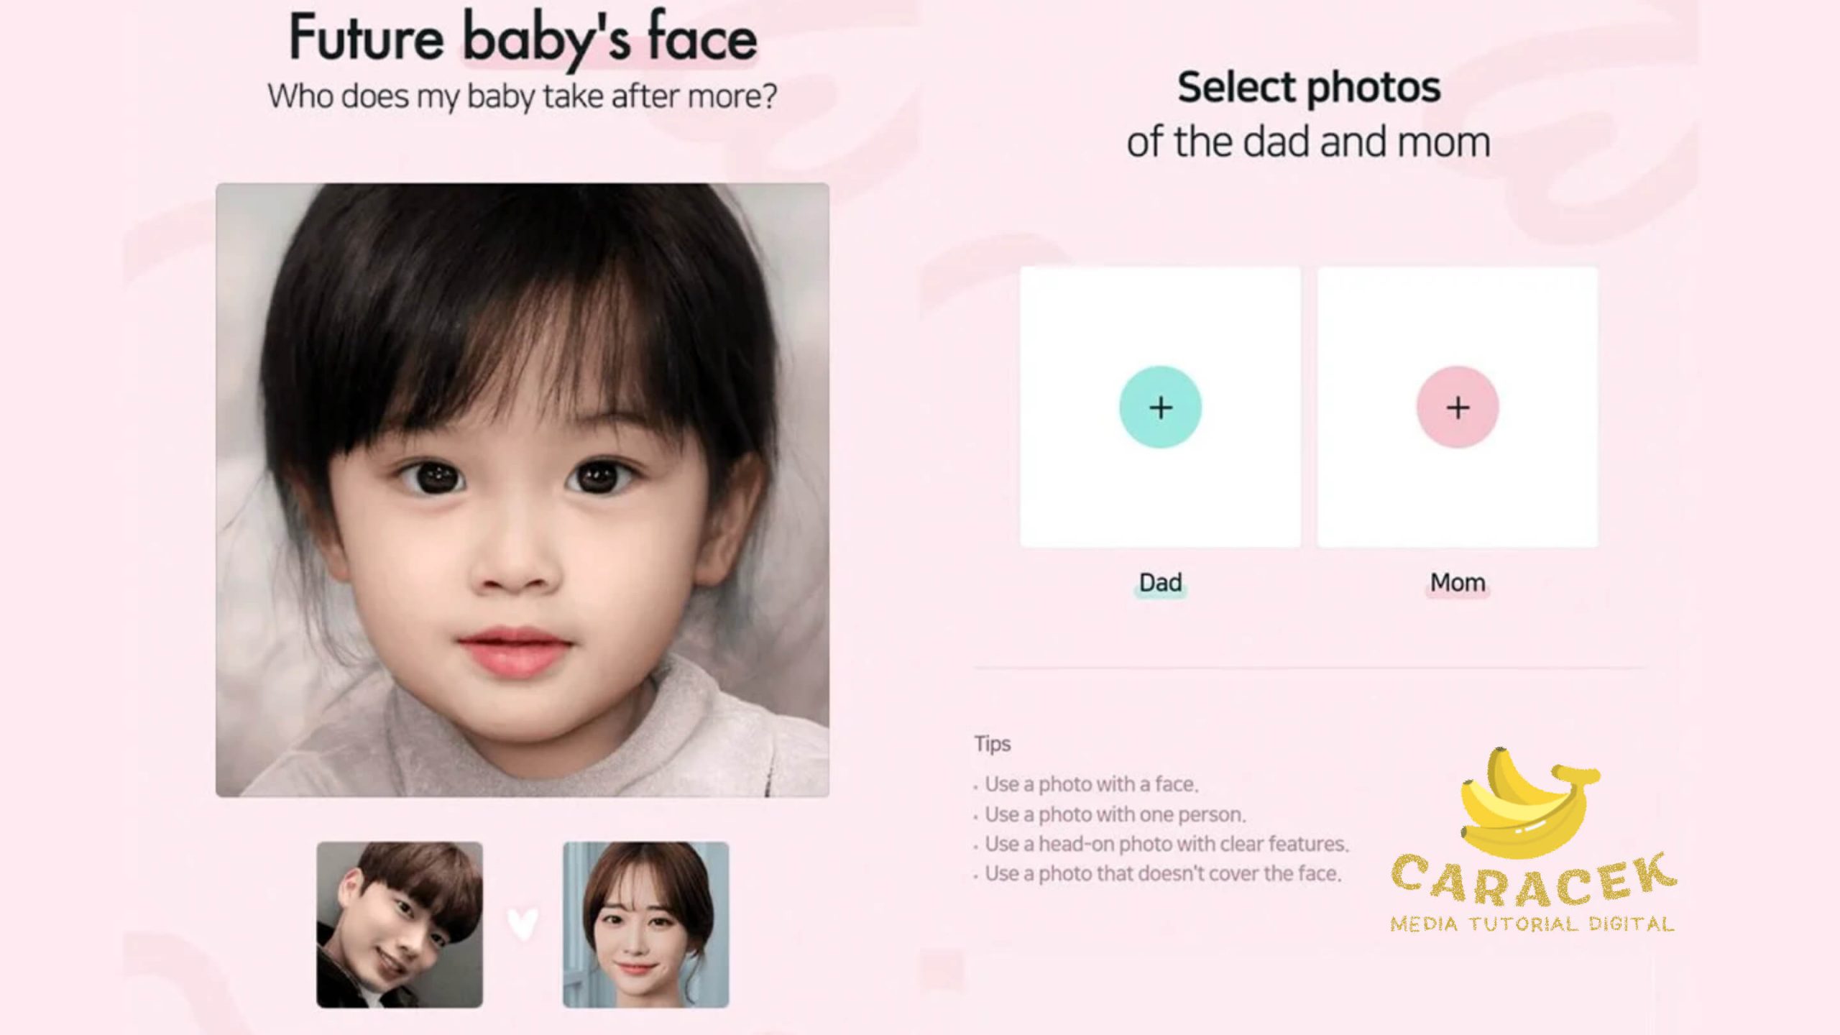This screenshot has height=1035, width=1840.
Task: Click the Mom label under upload box
Action: (x=1458, y=582)
